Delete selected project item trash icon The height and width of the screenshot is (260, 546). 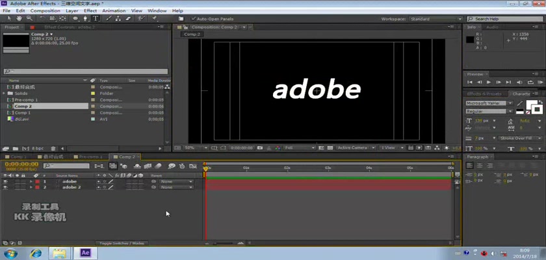[x=53, y=148]
